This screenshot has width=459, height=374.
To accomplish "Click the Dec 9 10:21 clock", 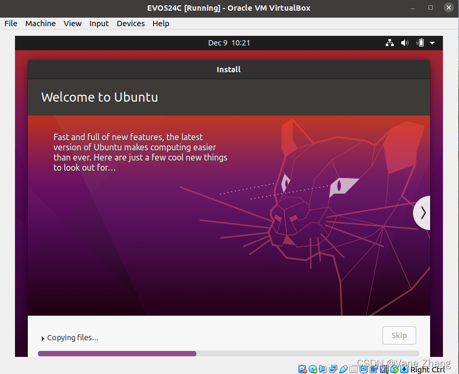I will [x=229, y=43].
